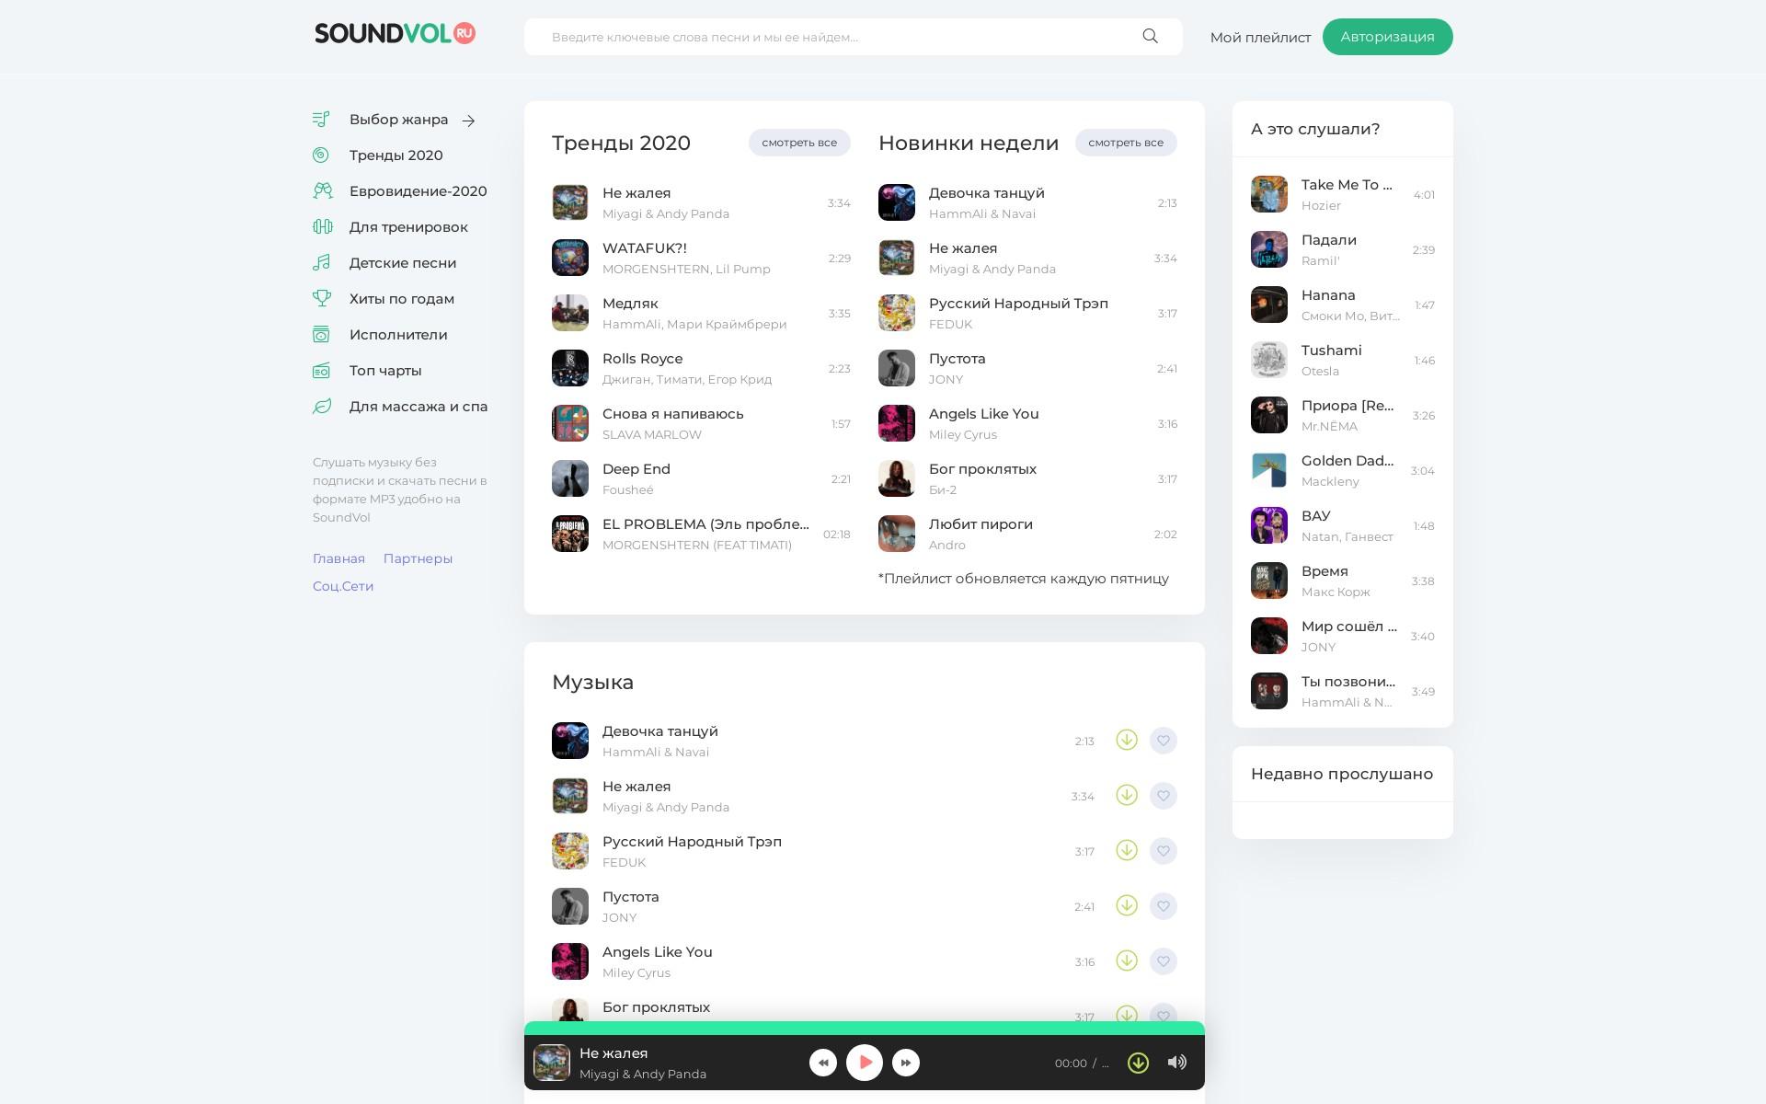
Task: Click the Авторизация button
Action: click(1387, 37)
